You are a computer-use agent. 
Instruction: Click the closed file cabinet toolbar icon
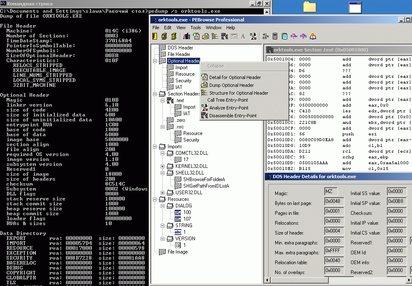pos(174,36)
